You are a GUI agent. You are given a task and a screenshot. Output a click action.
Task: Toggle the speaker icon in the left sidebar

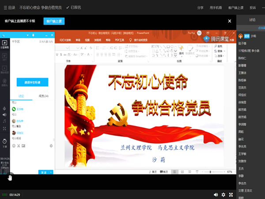pyautogui.click(x=4, y=115)
